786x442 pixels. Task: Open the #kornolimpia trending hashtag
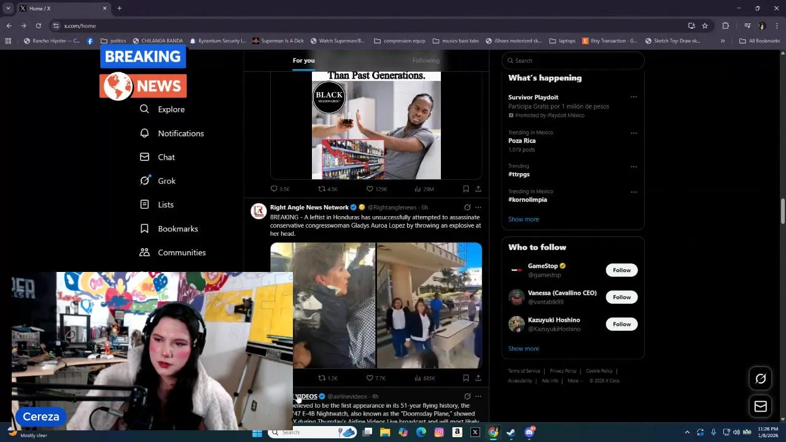pyautogui.click(x=527, y=200)
